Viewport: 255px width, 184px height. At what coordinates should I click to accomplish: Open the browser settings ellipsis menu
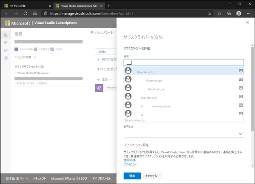[249, 14]
